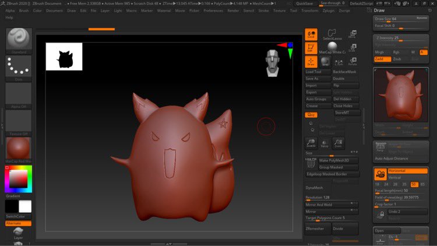Toggle the Qxyz rotation axis button

tap(311, 115)
